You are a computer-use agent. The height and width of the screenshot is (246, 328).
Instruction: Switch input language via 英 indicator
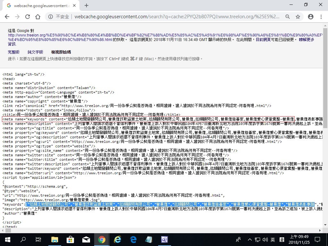click(273, 240)
